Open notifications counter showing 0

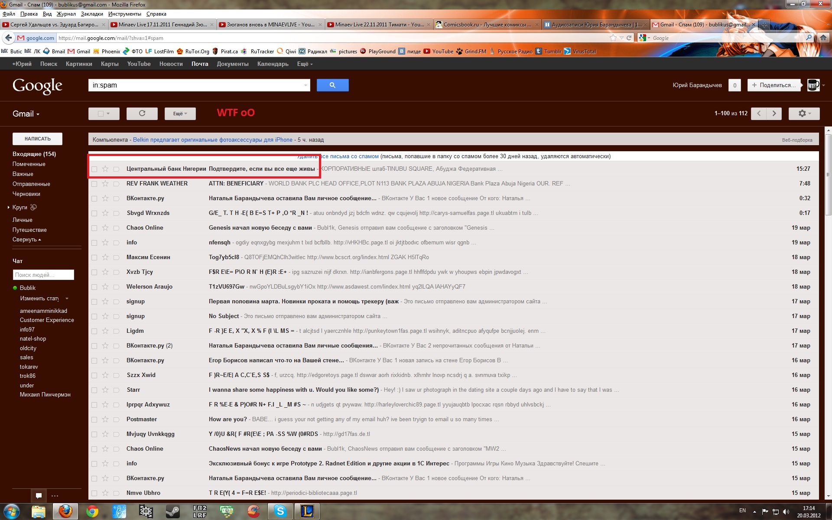[x=734, y=85]
